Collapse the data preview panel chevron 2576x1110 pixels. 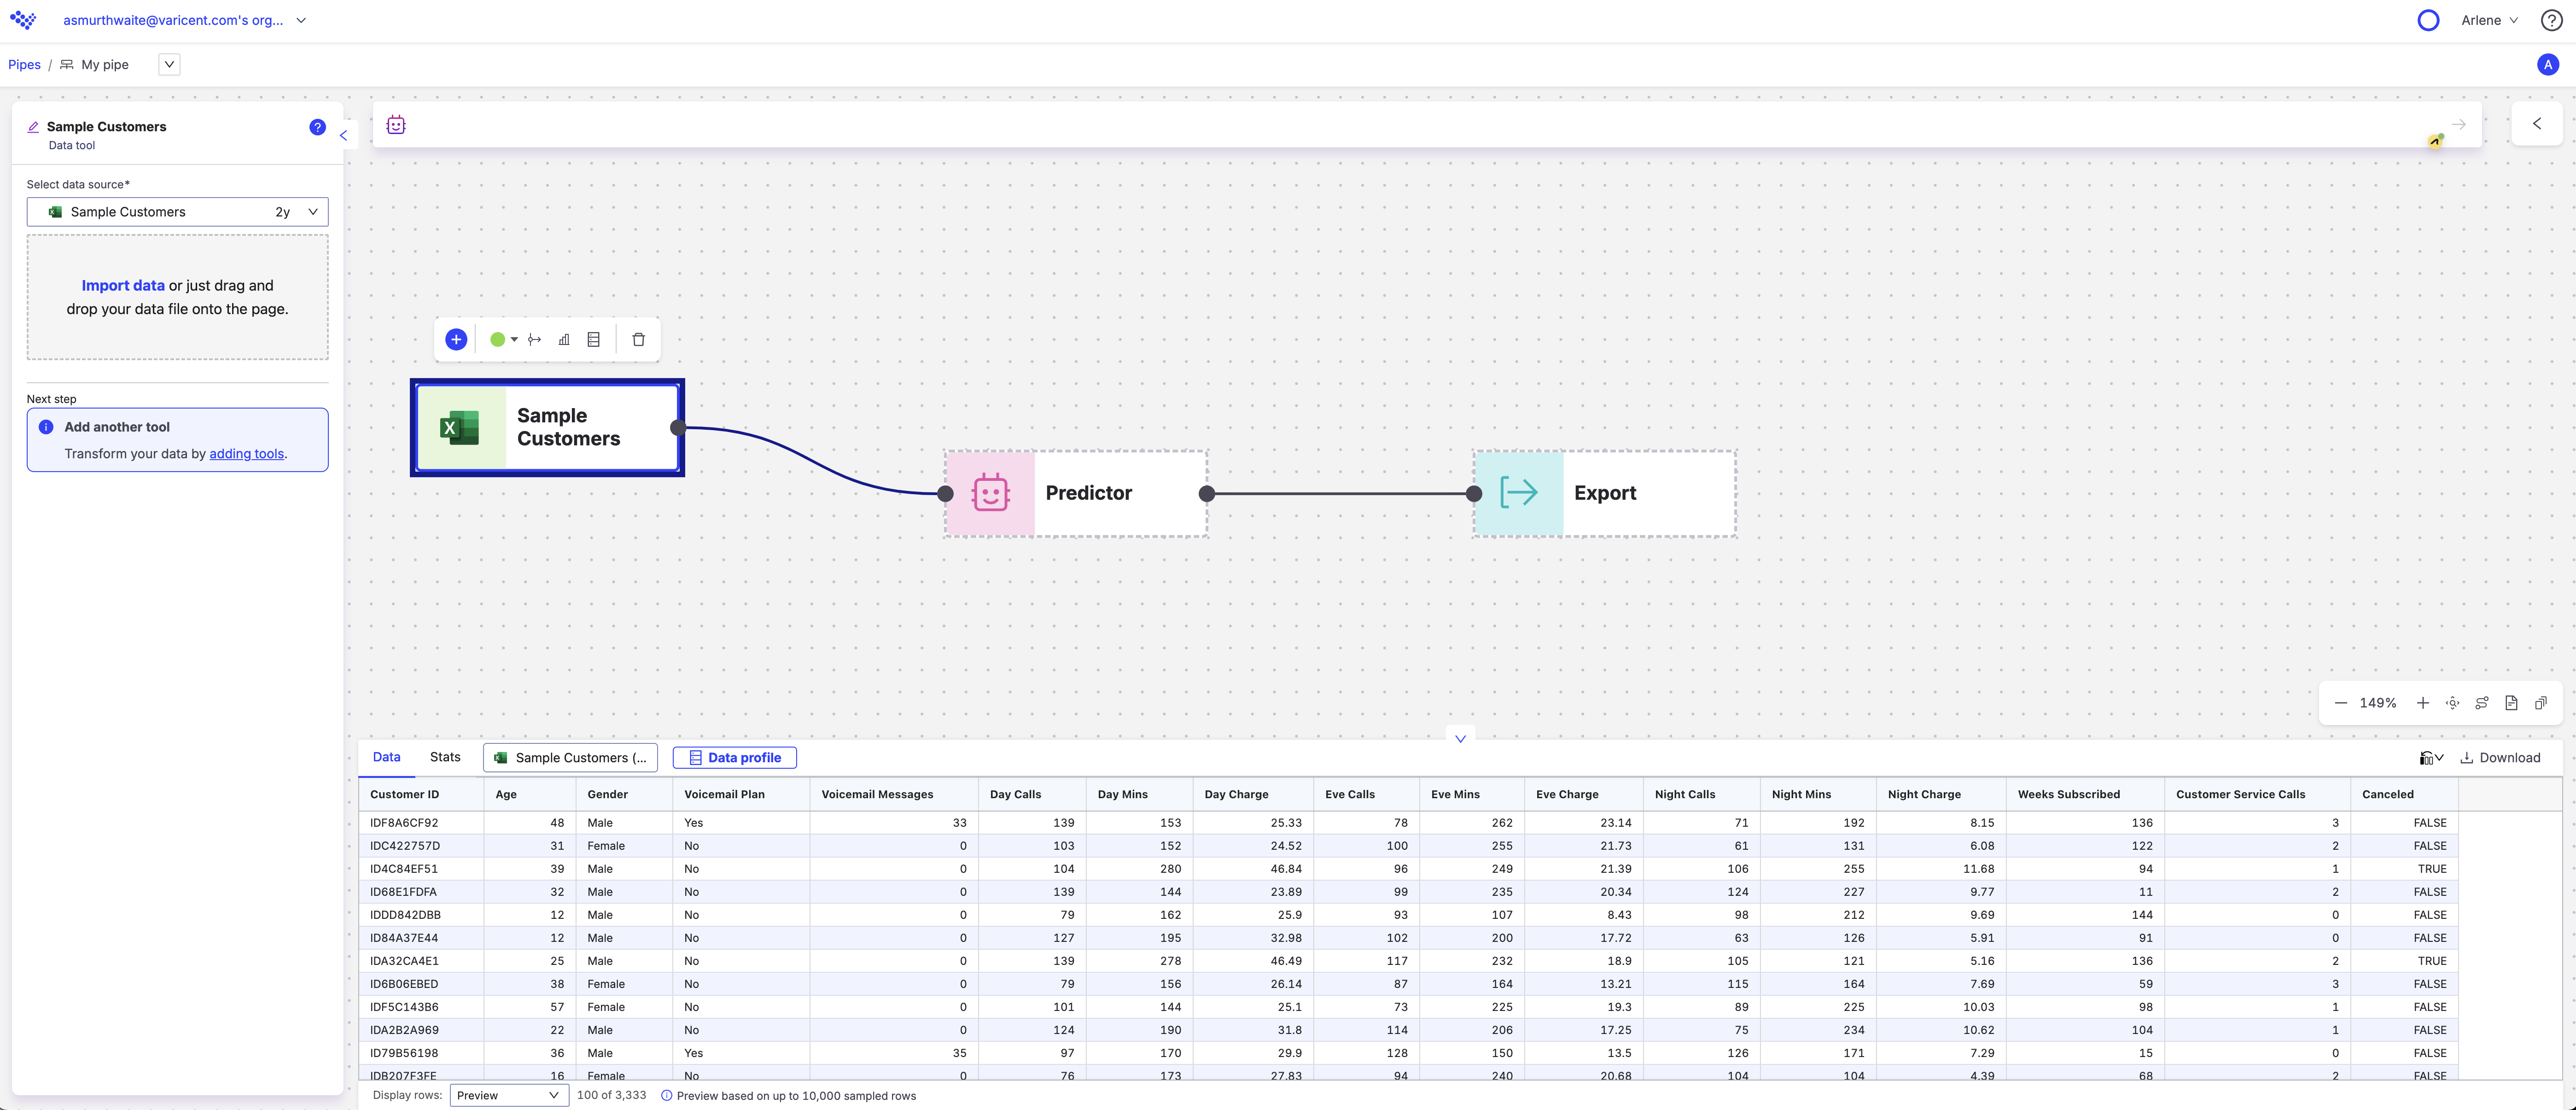coord(1460,738)
